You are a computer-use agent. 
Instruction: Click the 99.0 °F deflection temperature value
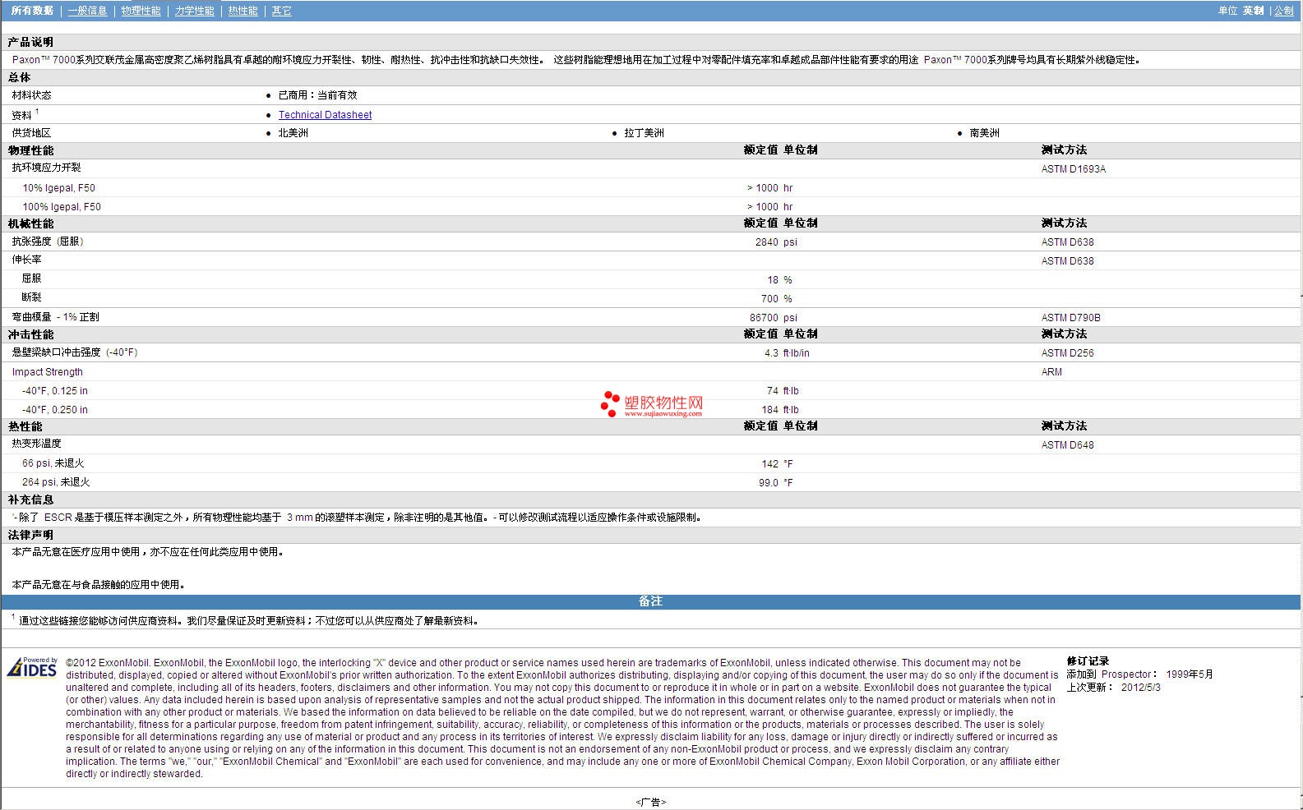[x=775, y=483]
